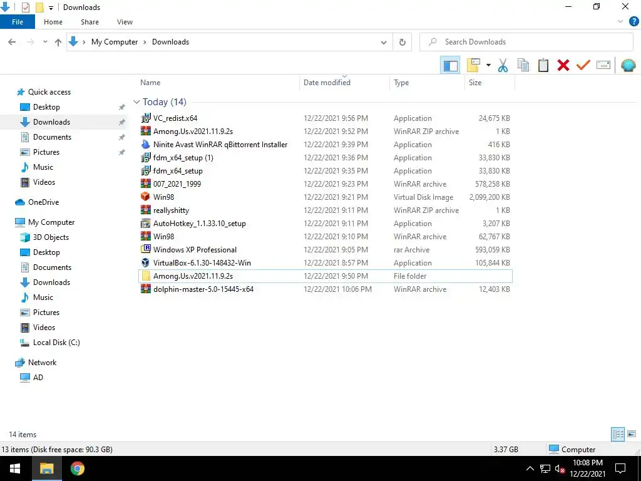Click the red X Delete icon
The width and height of the screenshot is (641, 481).
[563, 65]
